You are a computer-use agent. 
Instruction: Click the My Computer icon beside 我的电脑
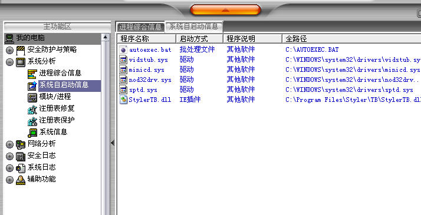pos(9,38)
